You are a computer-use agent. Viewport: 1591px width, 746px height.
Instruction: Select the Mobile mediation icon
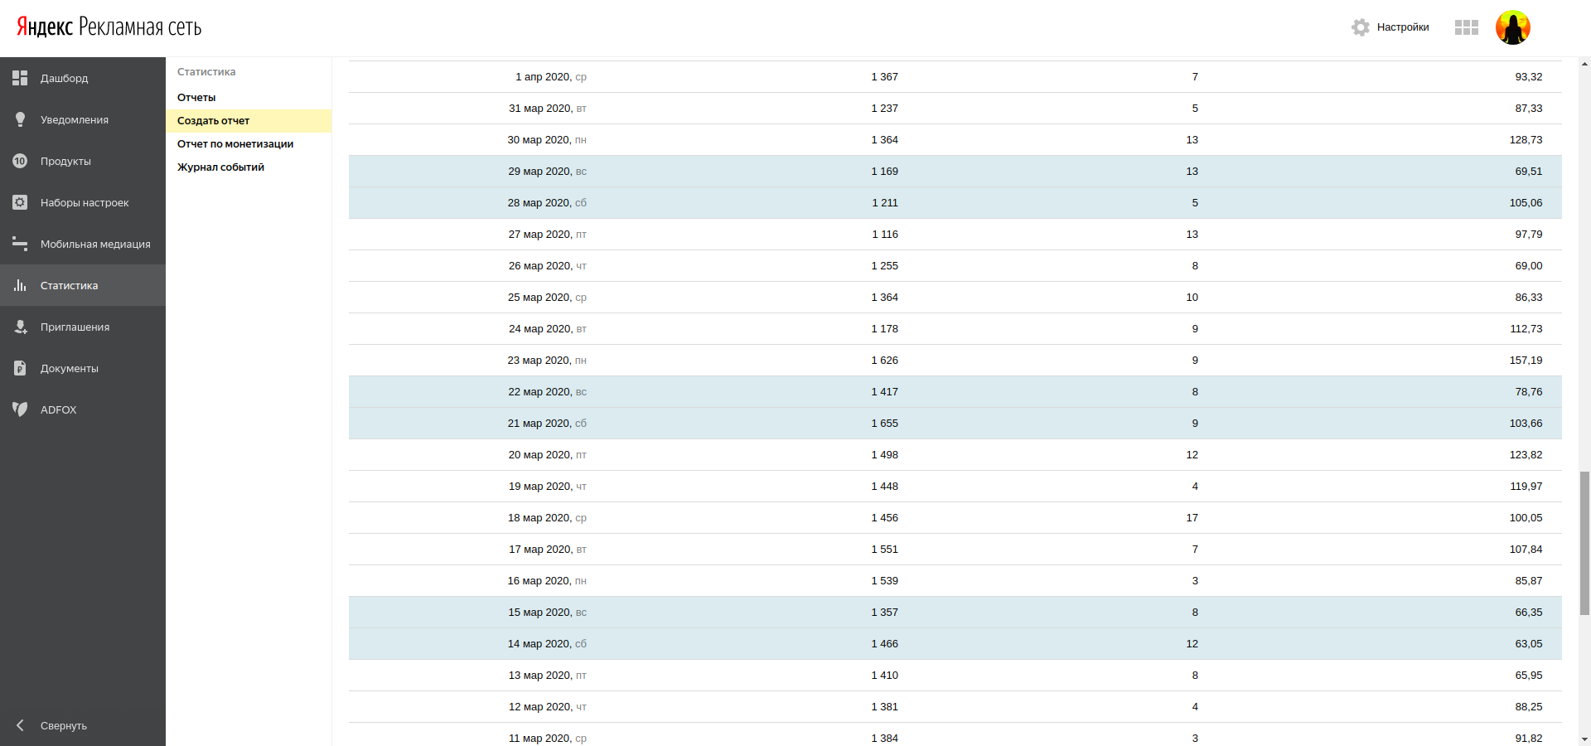(20, 244)
